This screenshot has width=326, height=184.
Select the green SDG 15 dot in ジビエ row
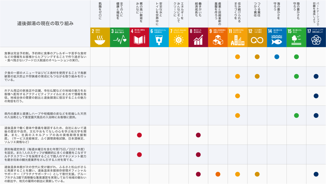pyautogui.click(x=296, y=76)
